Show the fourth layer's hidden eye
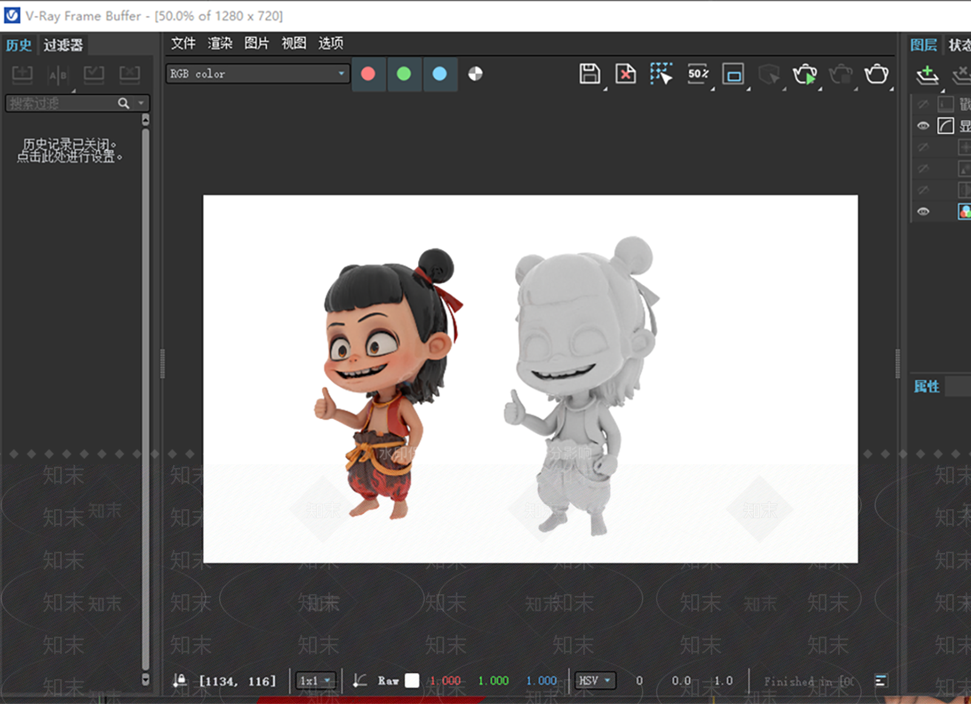The height and width of the screenshot is (704, 971). (x=923, y=168)
